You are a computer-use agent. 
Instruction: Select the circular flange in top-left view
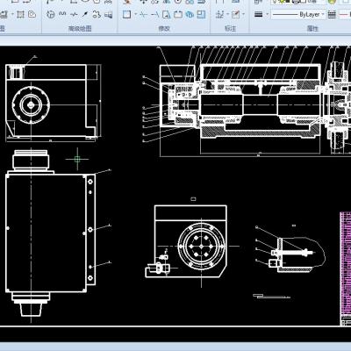31,104
